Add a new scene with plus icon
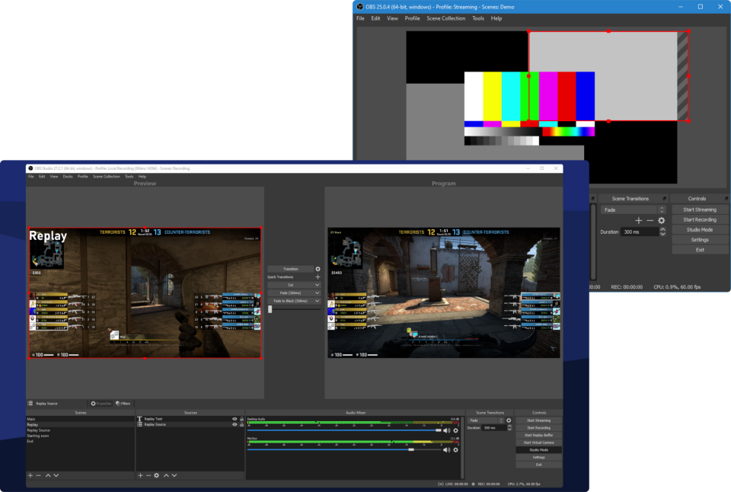The width and height of the screenshot is (731, 492). [30, 475]
